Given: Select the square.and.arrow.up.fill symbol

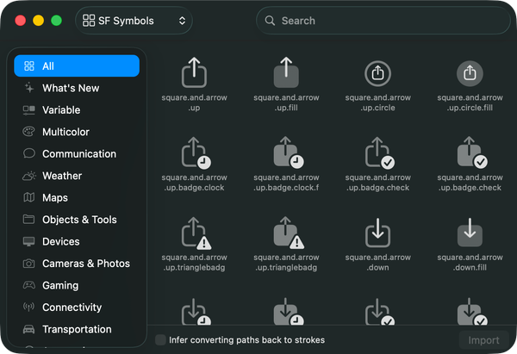Looking at the screenshot, I should pos(286,72).
